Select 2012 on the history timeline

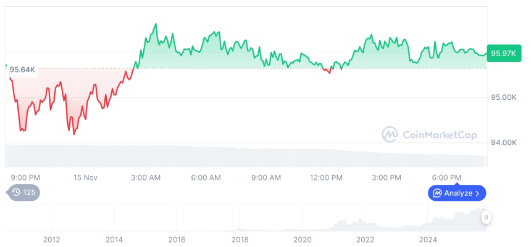point(51,239)
